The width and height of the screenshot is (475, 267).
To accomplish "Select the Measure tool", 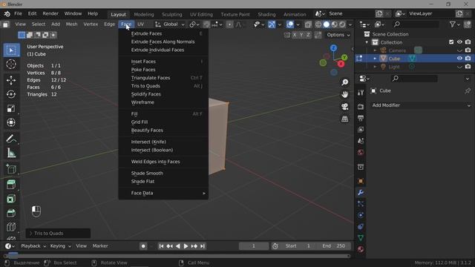I will pos(11,153).
